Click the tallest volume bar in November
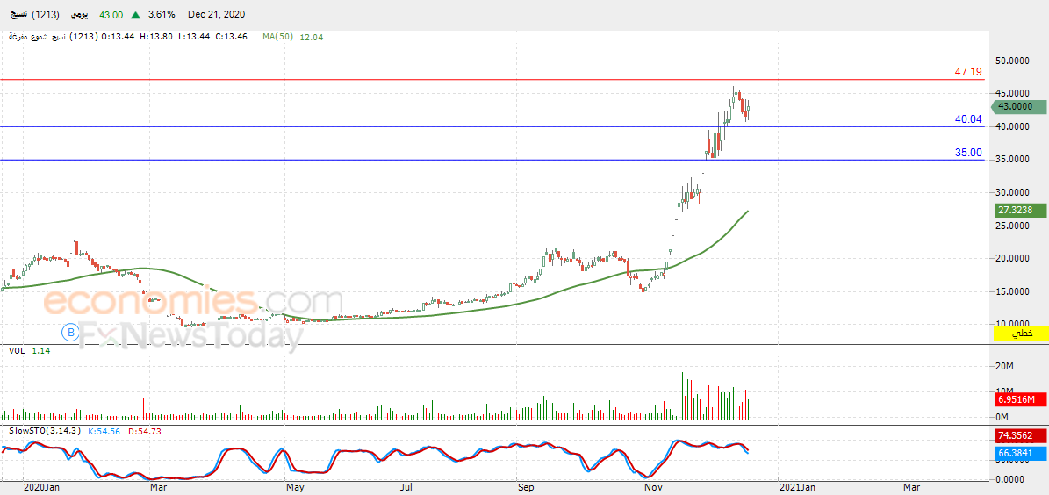1049x495 pixels. (679, 390)
